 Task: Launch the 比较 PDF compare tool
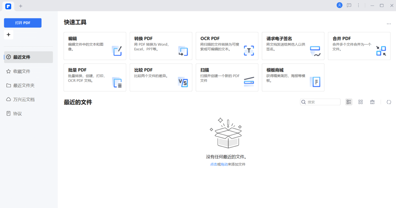[x=161, y=77]
